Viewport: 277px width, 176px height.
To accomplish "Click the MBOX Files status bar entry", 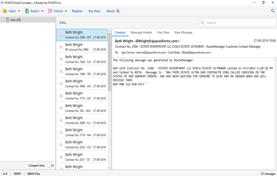I will [x=34, y=174].
